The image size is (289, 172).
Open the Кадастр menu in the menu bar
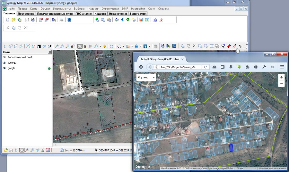[93, 9]
